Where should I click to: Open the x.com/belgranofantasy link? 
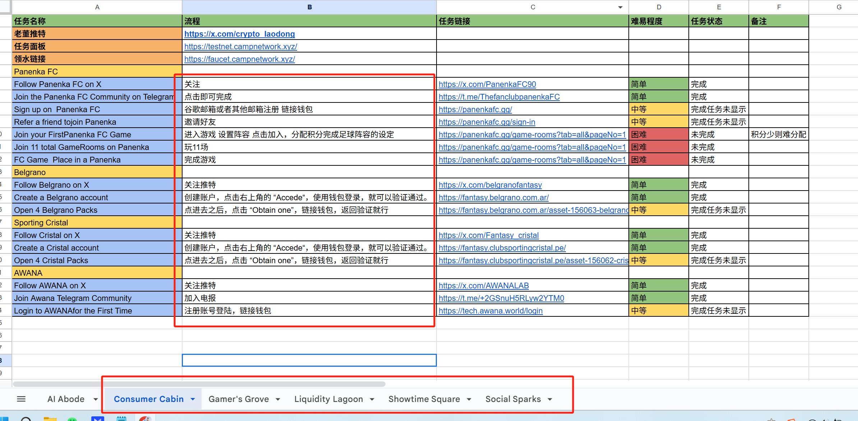click(490, 185)
